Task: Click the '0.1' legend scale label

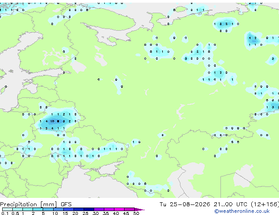Action: 5,213
